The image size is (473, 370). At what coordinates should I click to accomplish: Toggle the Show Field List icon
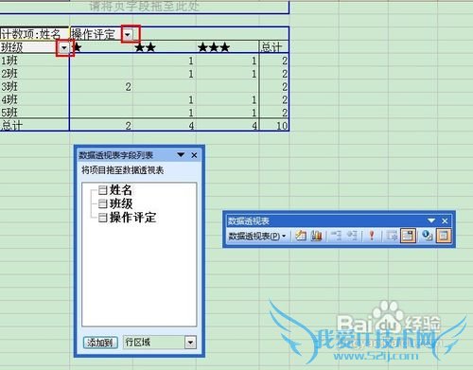(443, 236)
